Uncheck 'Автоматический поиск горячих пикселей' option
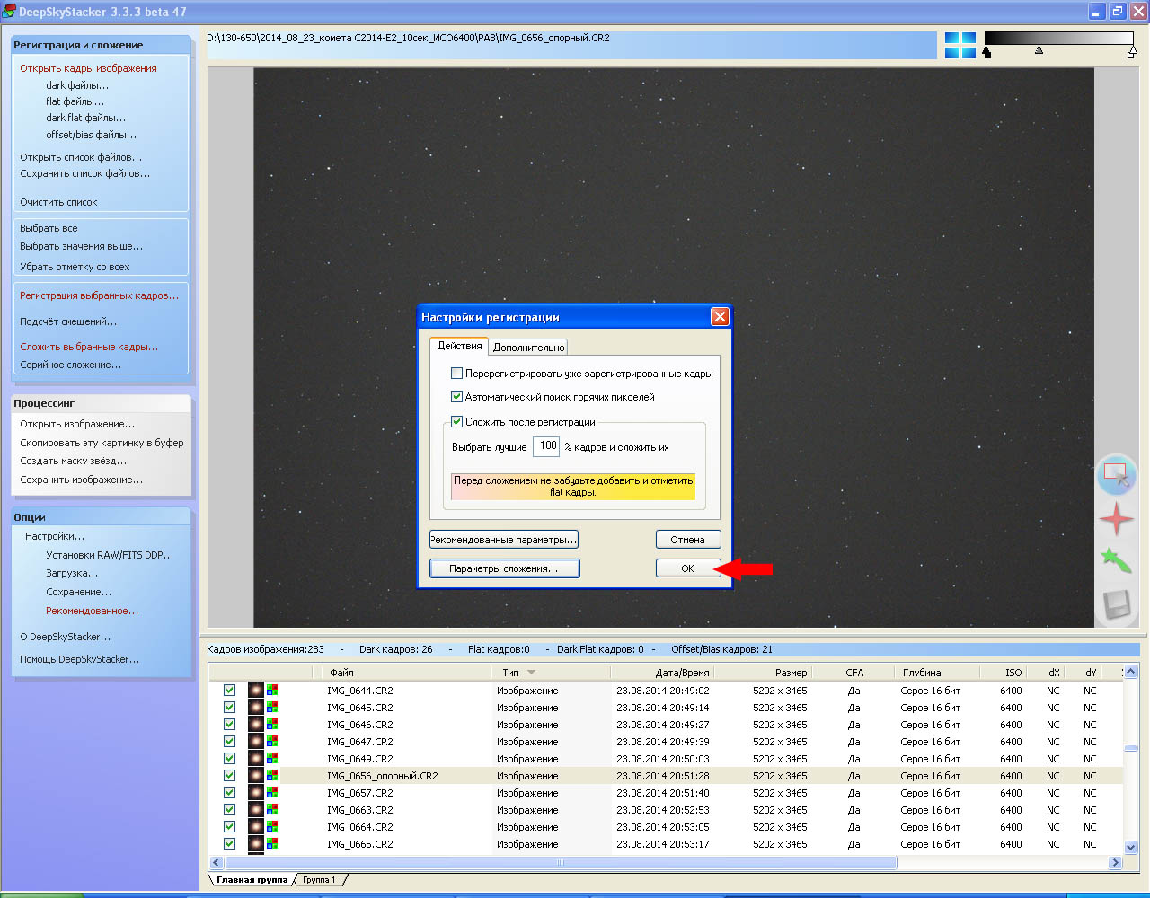The image size is (1150, 898). click(x=457, y=397)
